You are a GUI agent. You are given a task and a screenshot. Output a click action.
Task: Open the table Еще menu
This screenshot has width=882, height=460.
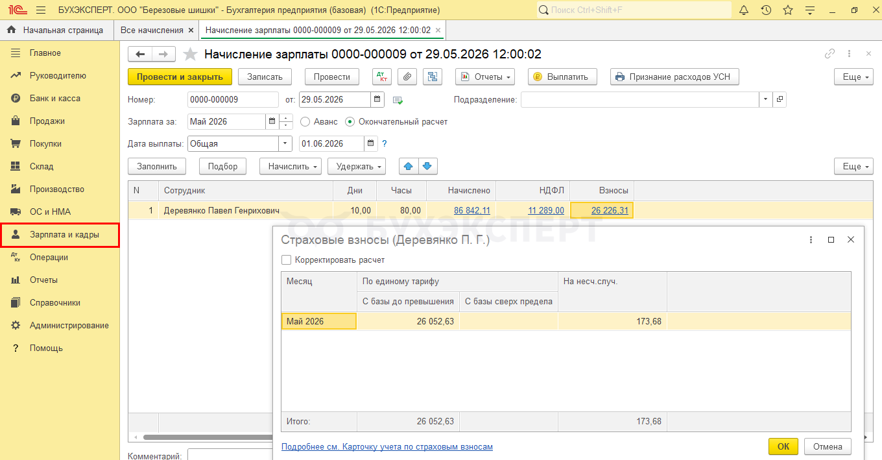[x=853, y=166]
